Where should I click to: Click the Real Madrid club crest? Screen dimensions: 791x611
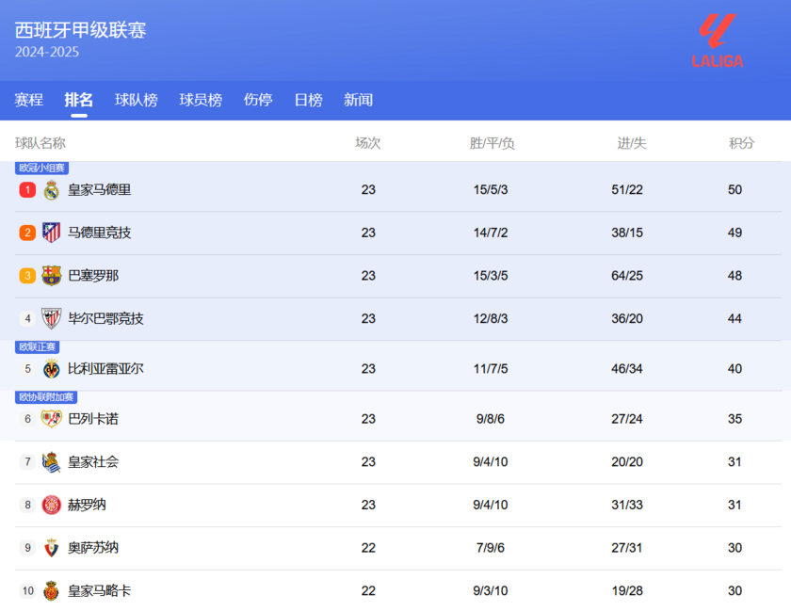tap(50, 189)
